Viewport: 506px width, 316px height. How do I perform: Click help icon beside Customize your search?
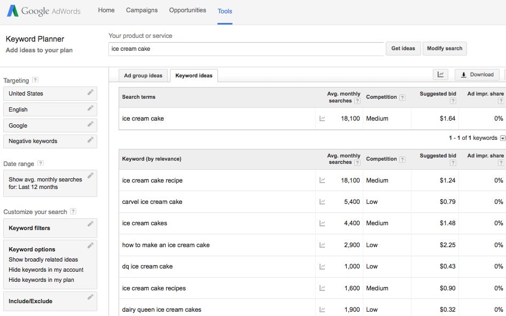(x=73, y=211)
